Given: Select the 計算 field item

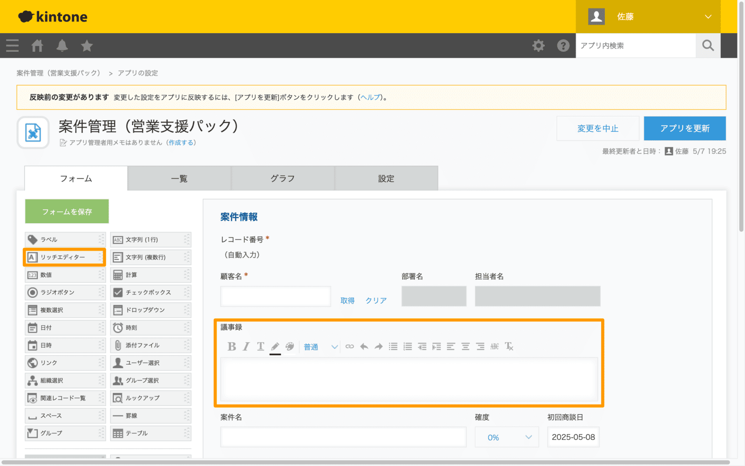Looking at the screenshot, I should (x=151, y=275).
